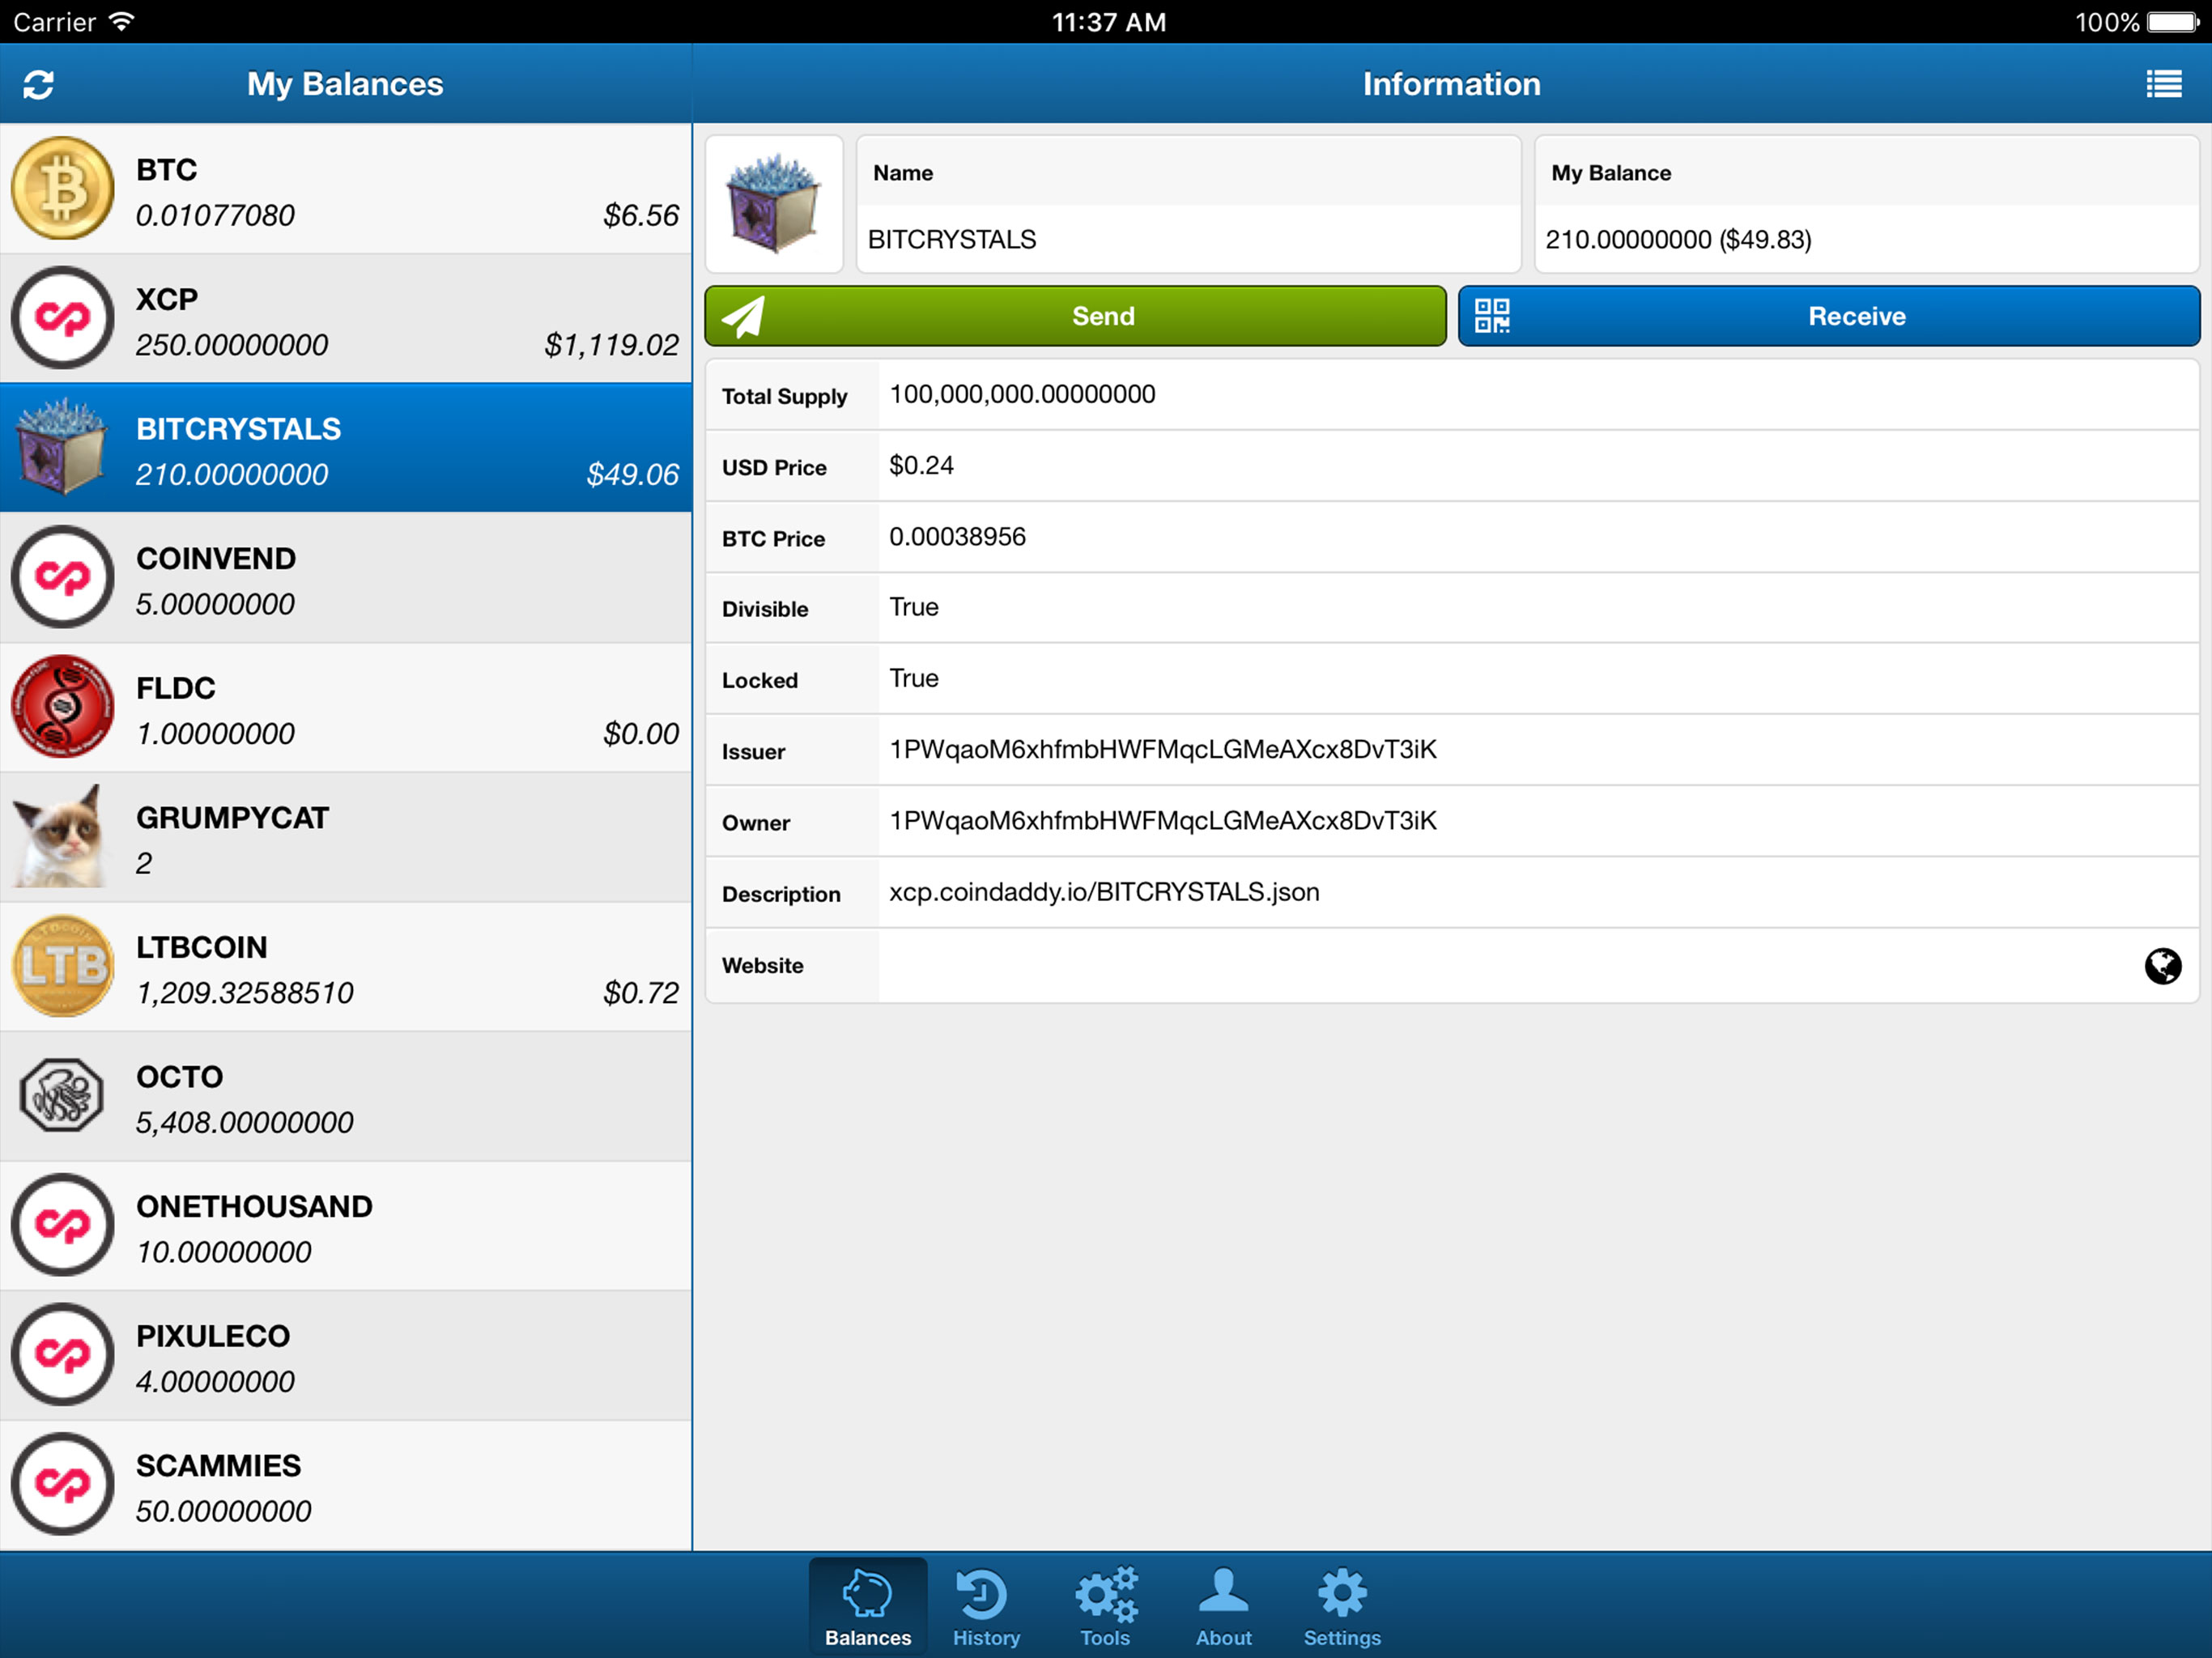Select the GRUMPYCAT row
Screen dimensions: 2212x1658
click(346, 837)
